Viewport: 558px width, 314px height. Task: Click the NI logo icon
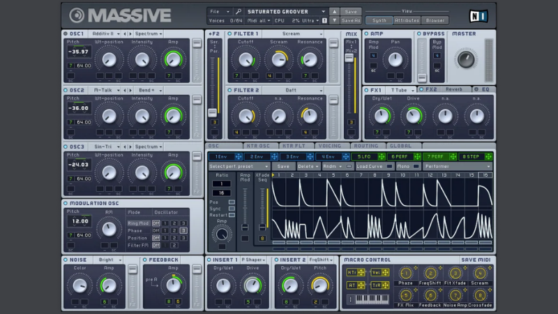click(478, 16)
